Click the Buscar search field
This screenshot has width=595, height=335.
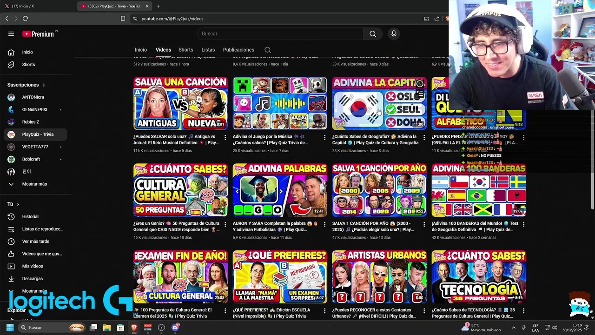click(280, 33)
